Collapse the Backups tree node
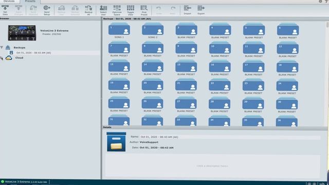Screen dimensions: 329x185 pos(2,47)
